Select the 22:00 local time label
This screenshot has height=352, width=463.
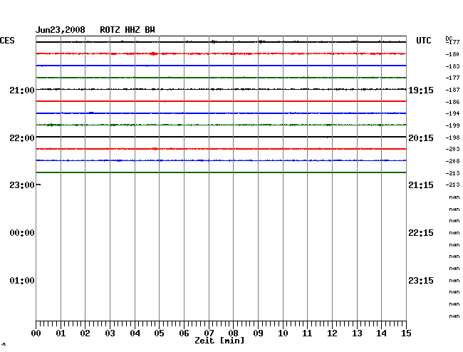coord(22,138)
